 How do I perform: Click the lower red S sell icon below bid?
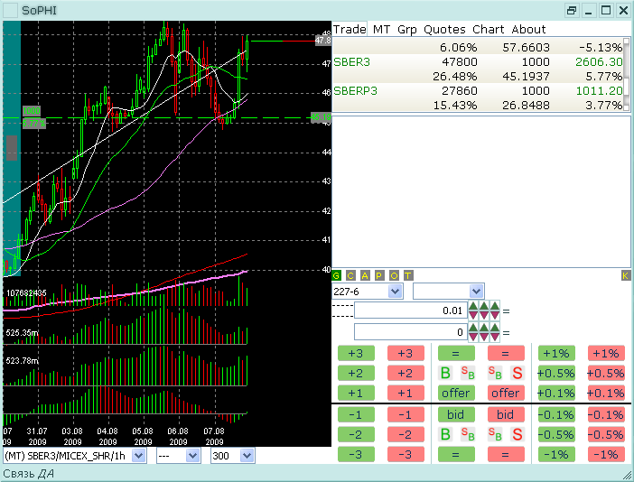coord(517,434)
